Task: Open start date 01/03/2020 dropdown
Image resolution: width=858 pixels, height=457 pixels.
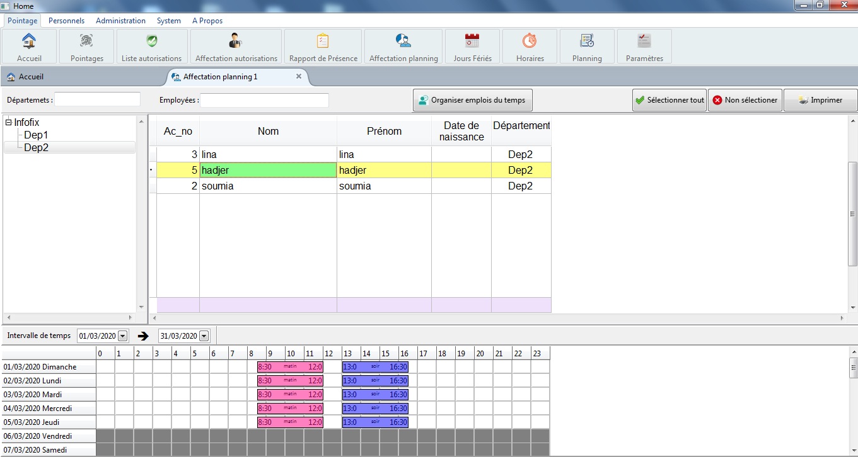Action: pos(123,336)
